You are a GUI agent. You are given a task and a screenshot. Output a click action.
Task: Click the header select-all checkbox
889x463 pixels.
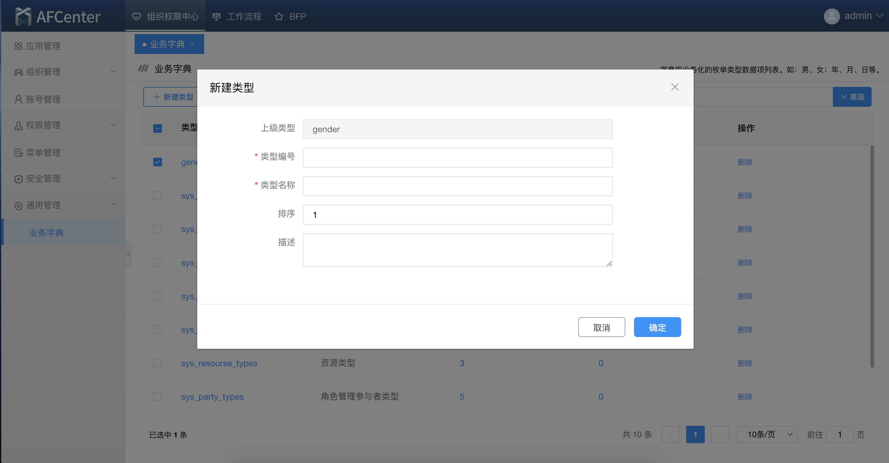click(x=157, y=128)
